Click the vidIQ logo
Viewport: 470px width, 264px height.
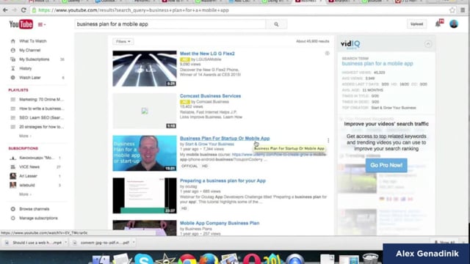tap(350, 44)
